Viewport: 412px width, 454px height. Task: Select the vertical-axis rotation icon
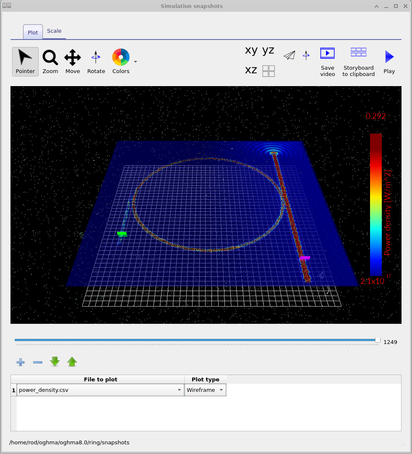pos(306,55)
